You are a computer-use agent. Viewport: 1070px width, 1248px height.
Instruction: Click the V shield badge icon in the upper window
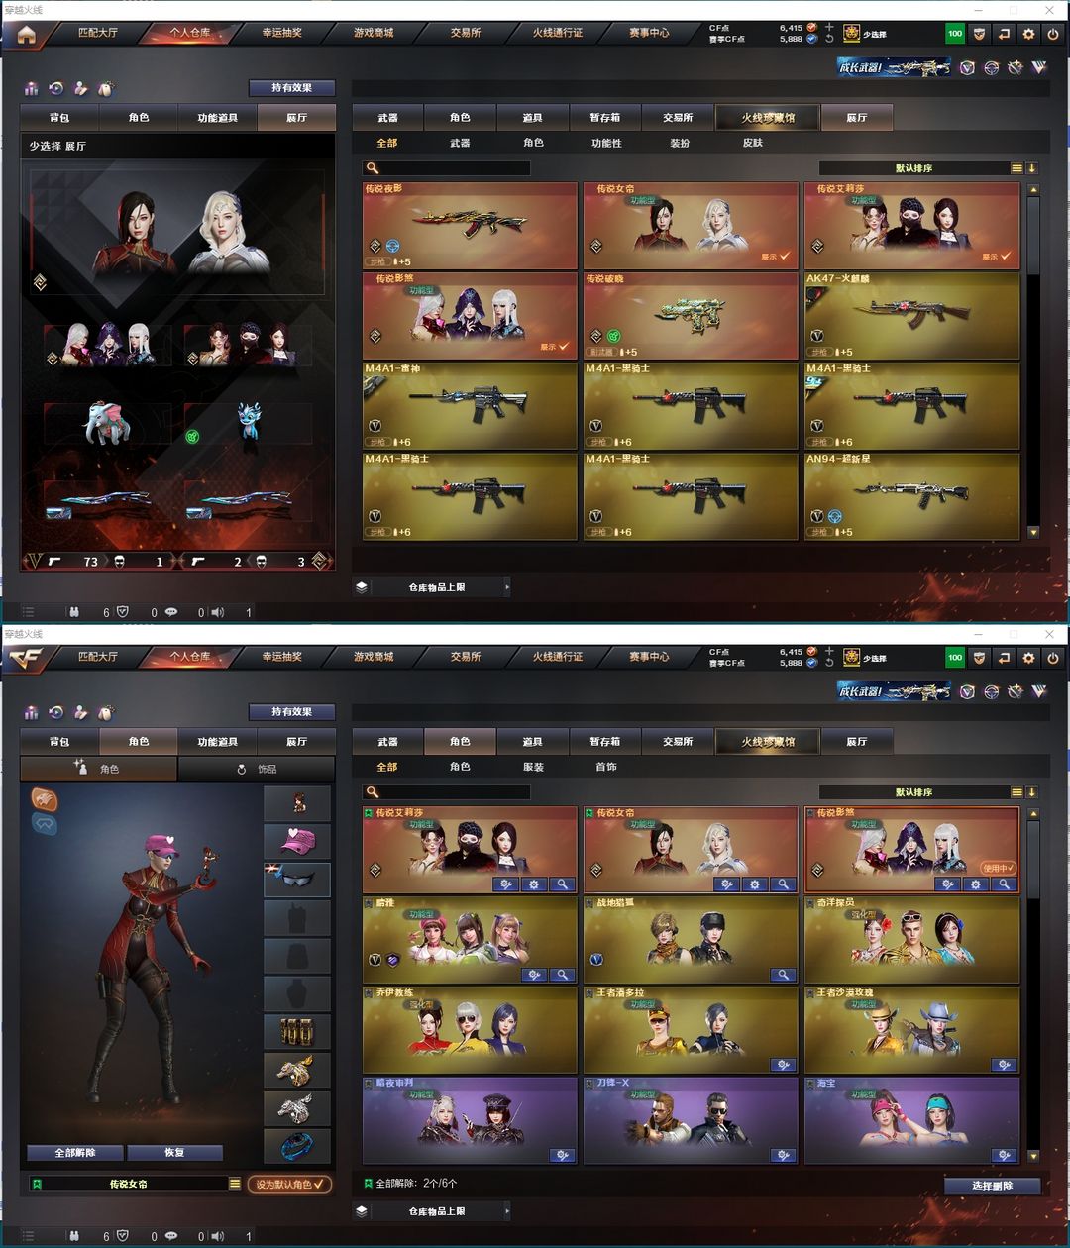[x=968, y=67]
